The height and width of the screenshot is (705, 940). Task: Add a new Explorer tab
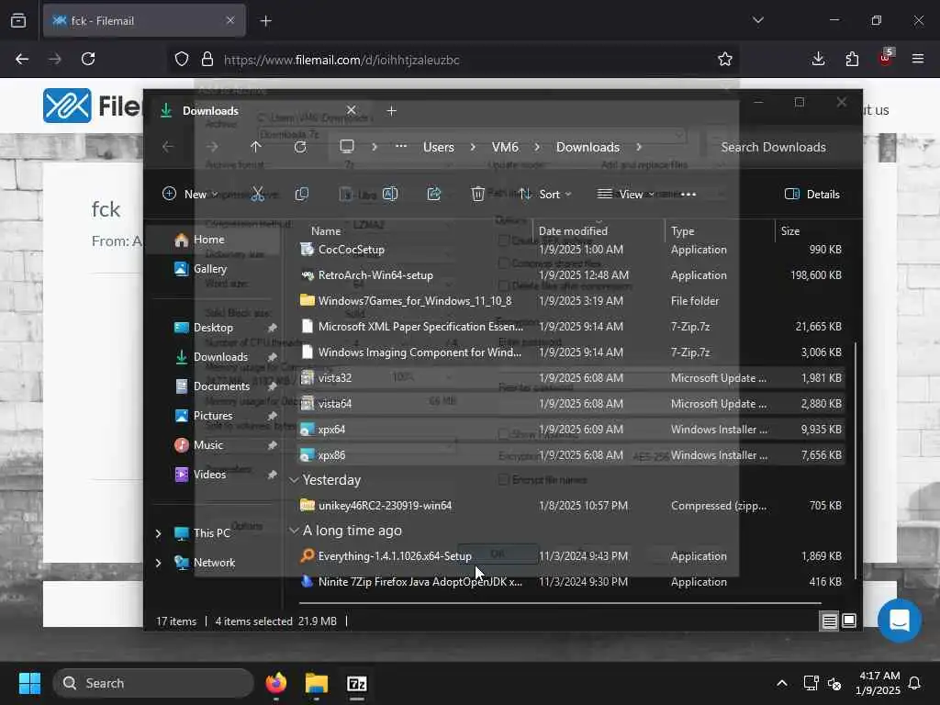click(x=391, y=111)
